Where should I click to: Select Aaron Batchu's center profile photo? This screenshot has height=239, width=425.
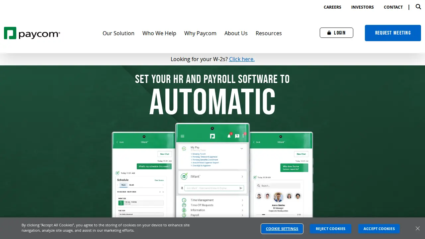tap(278, 197)
